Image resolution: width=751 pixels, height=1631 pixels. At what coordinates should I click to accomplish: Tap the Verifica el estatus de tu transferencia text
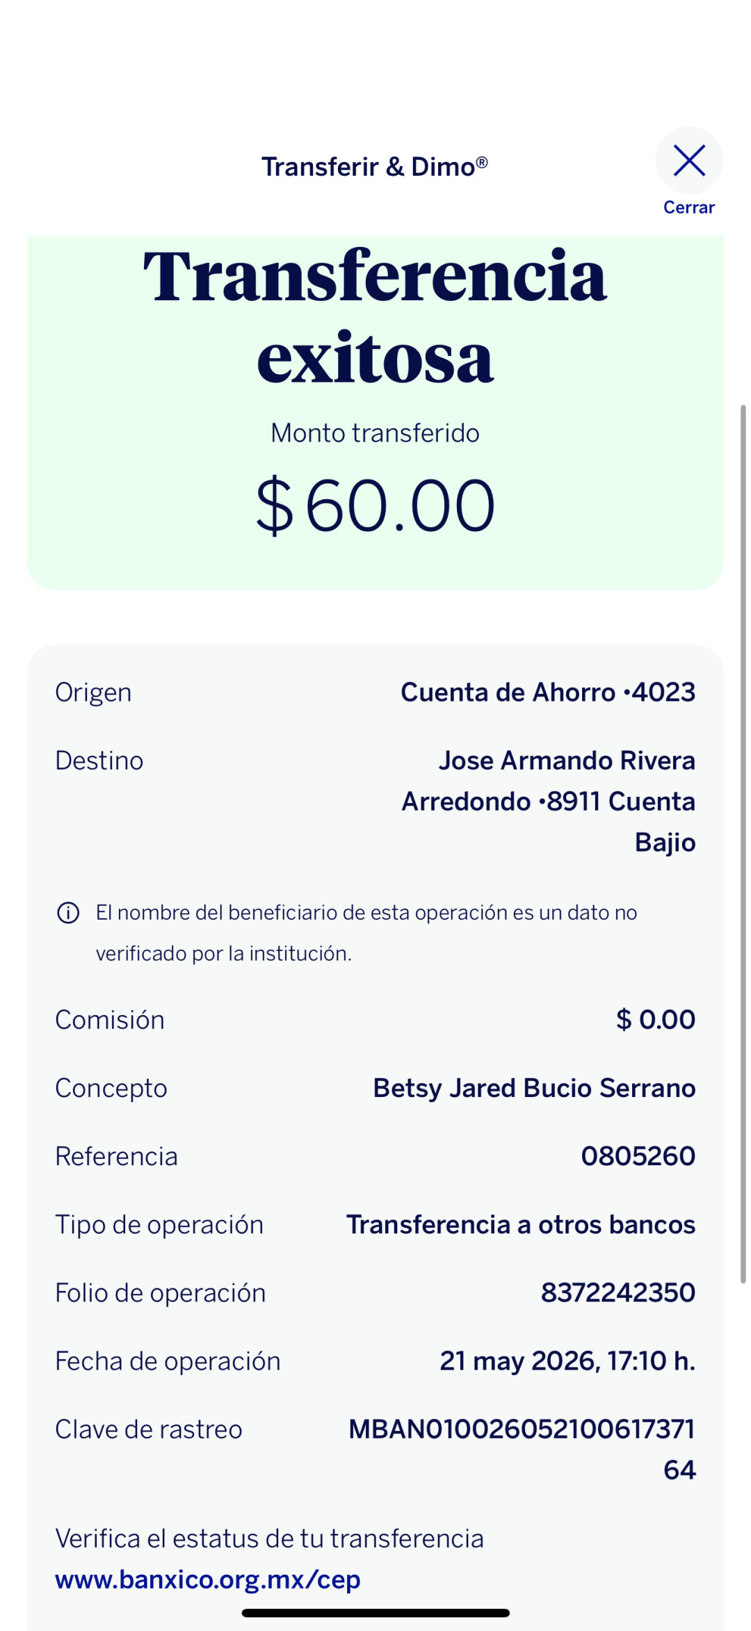click(x=270, y=1539)
